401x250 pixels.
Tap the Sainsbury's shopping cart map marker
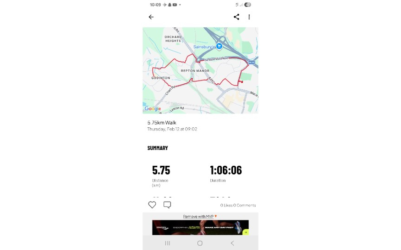coord(219,46)
